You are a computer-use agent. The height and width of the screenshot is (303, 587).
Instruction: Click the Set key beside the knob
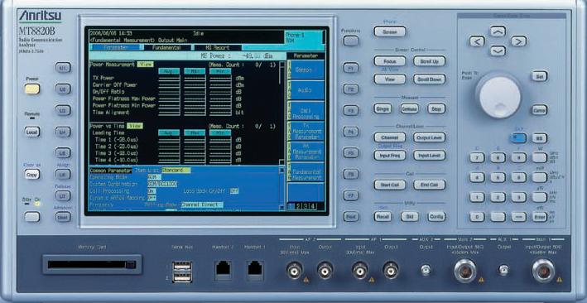click(x=540, y=76)
